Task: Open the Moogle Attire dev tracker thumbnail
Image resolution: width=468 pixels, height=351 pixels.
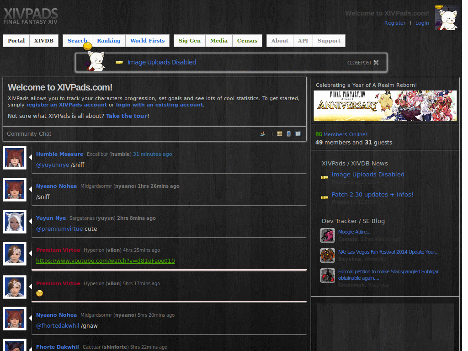Action: click(328, 235)
